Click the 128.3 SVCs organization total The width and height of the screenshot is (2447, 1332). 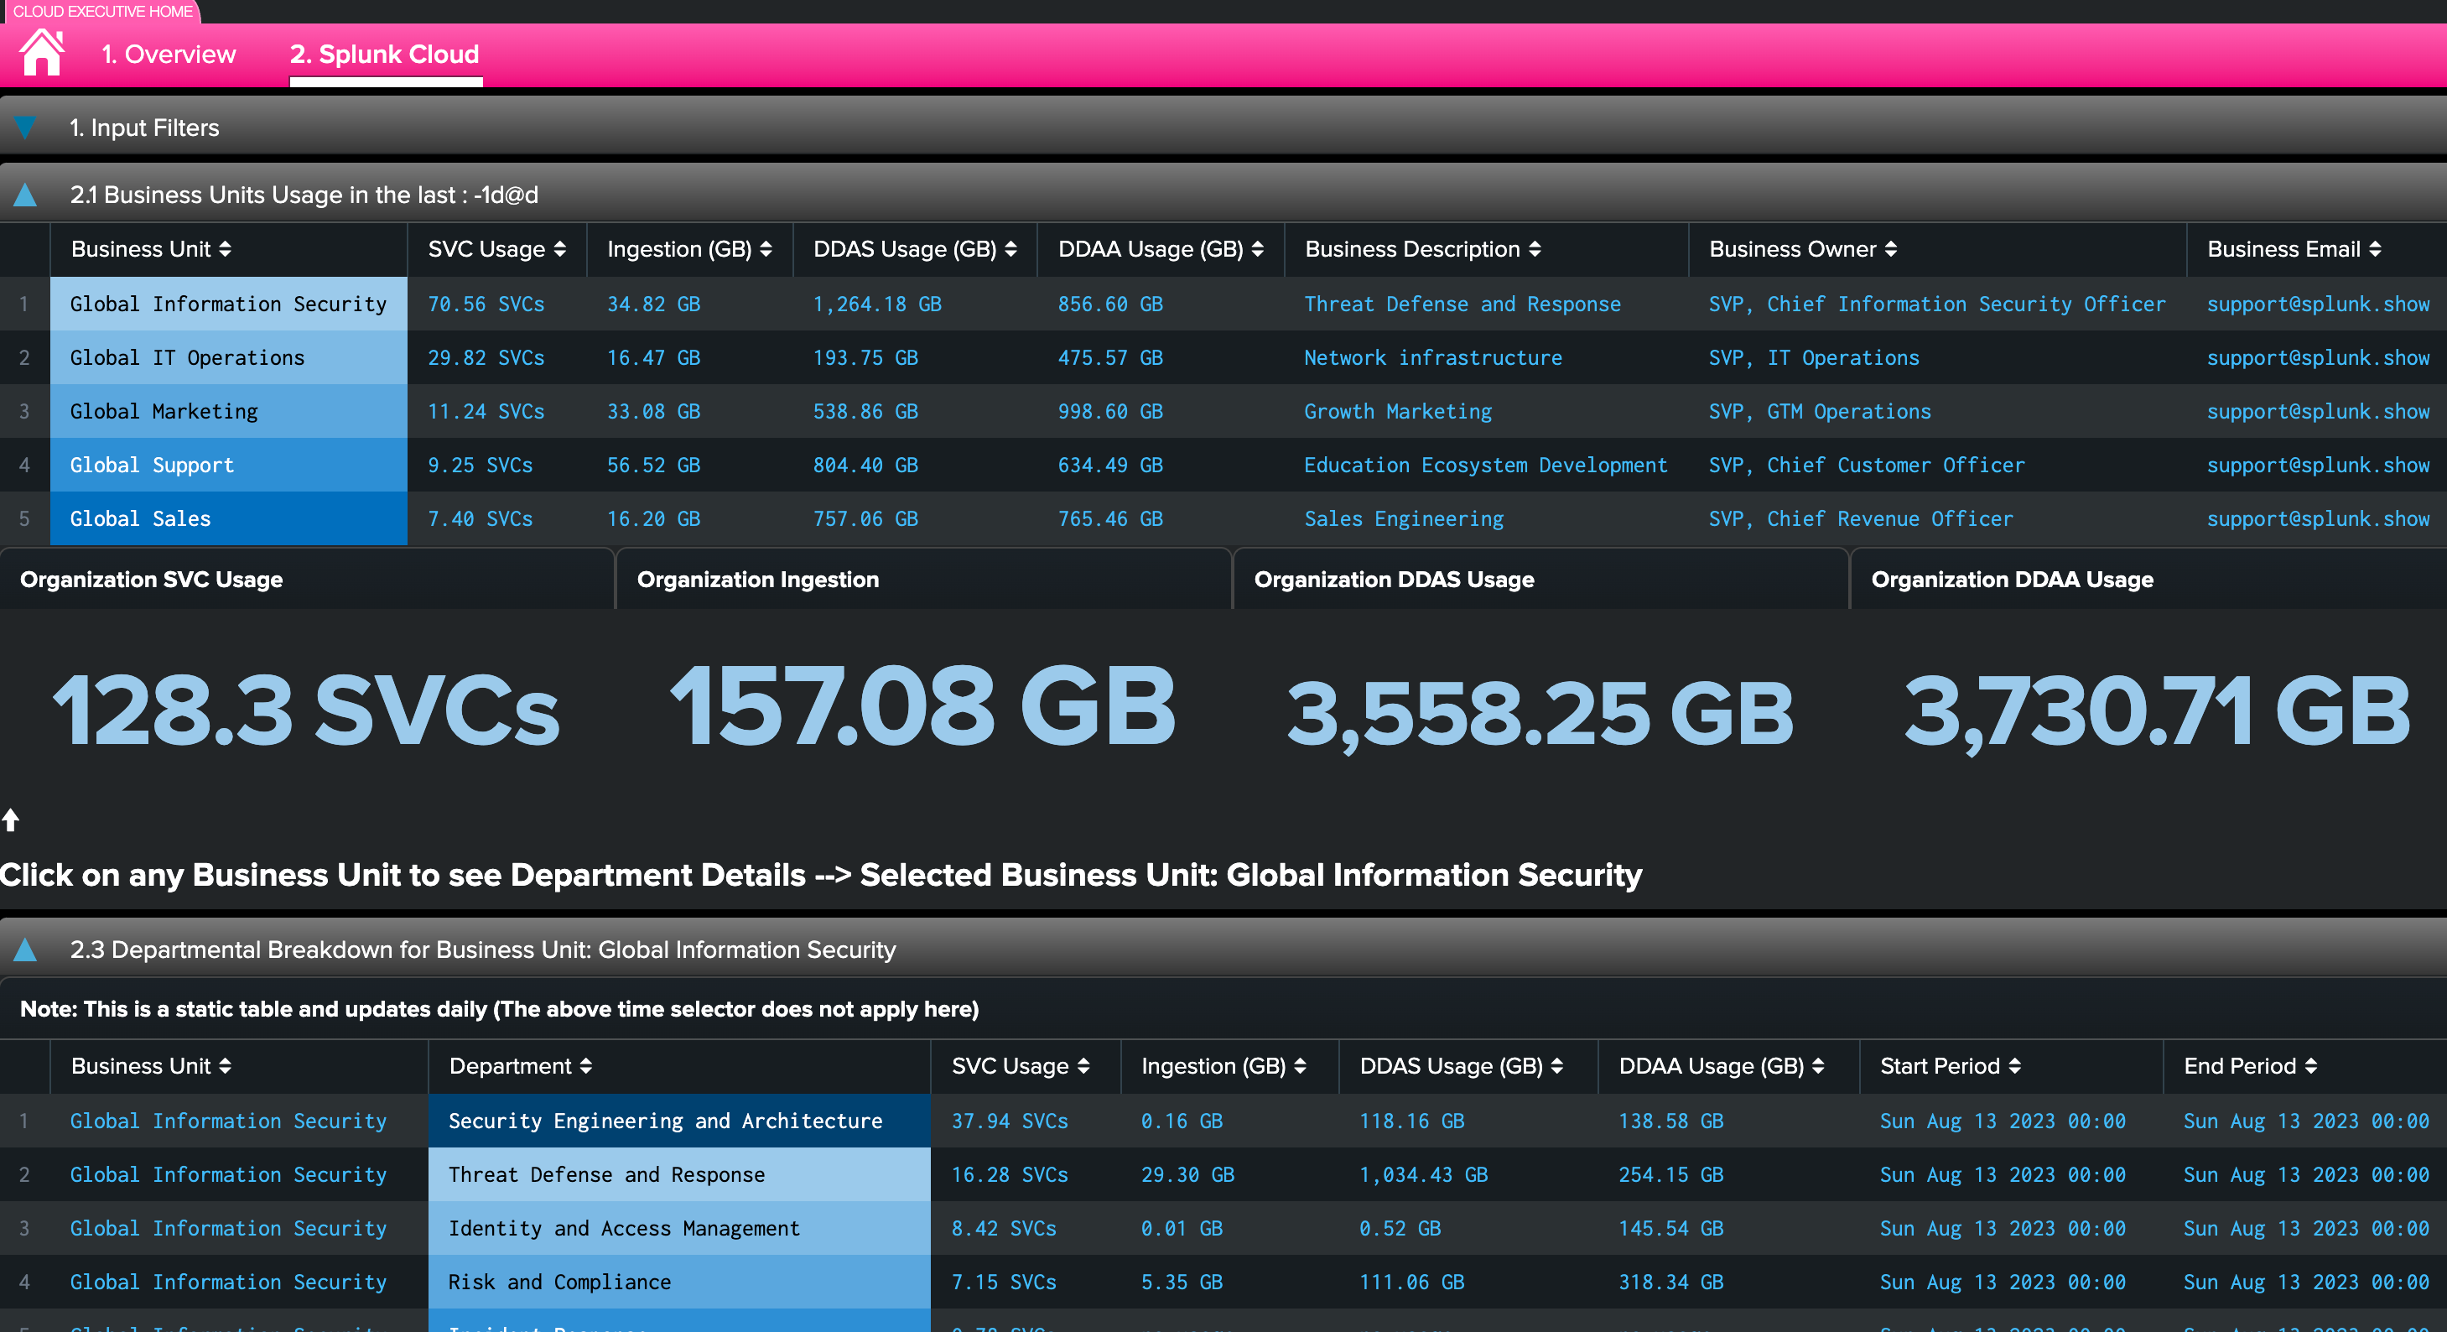point(306,710)
